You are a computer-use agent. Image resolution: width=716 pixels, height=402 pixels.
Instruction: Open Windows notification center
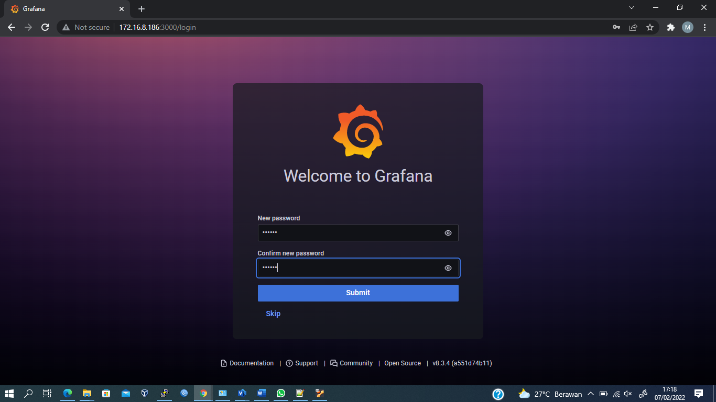click(699, 394)
